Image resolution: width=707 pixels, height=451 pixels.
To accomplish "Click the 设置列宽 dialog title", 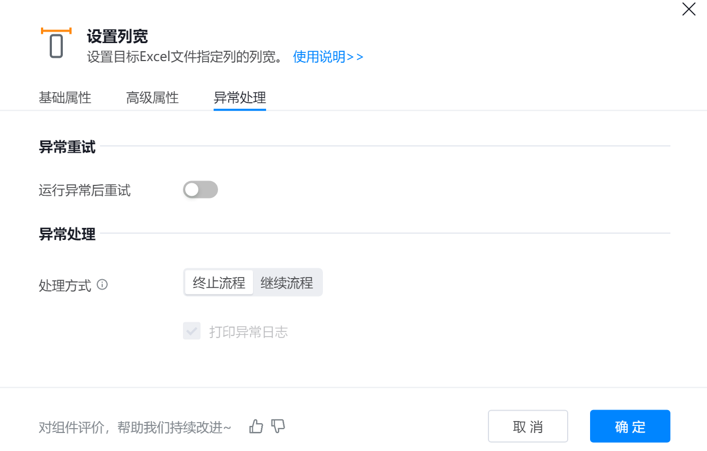I will [x=117, y=37].
